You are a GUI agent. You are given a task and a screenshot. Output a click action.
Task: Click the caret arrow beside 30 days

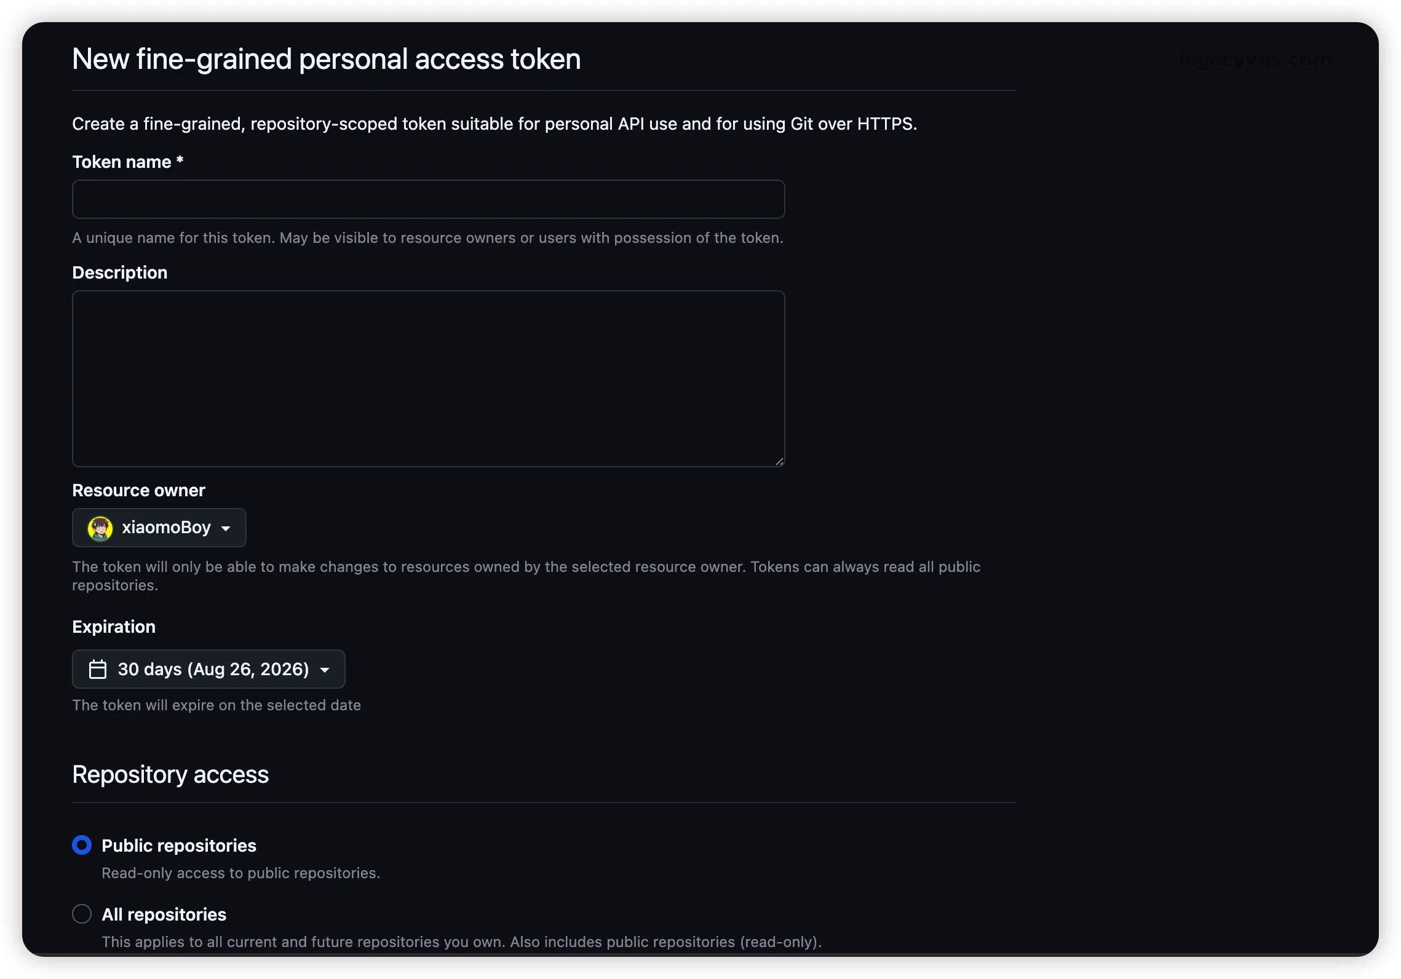(x=325, y=670)
